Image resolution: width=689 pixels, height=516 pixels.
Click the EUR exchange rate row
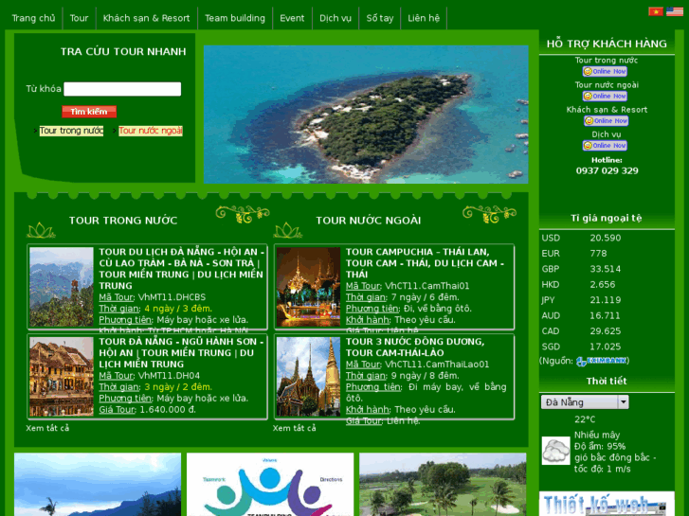click(x=607, y=254)
